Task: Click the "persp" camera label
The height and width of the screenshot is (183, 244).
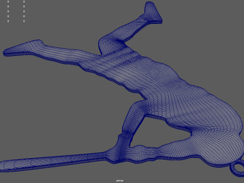Action: tap(119, 180)
